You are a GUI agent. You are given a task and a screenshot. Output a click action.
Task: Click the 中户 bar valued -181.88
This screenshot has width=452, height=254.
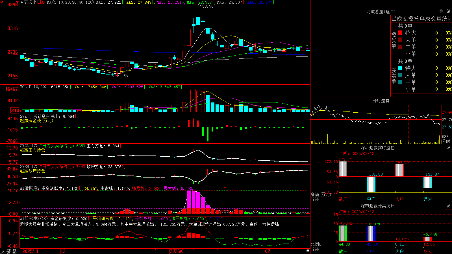371,184
